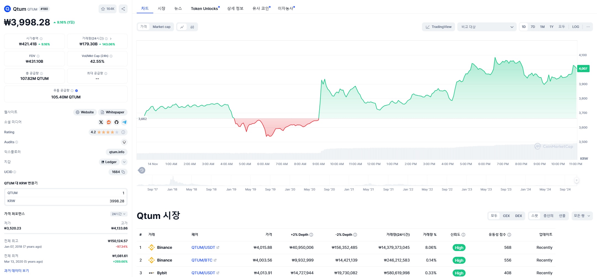Open the TradingView chart view
Screen dimensions: 597x277
click(x=438, y=27)
